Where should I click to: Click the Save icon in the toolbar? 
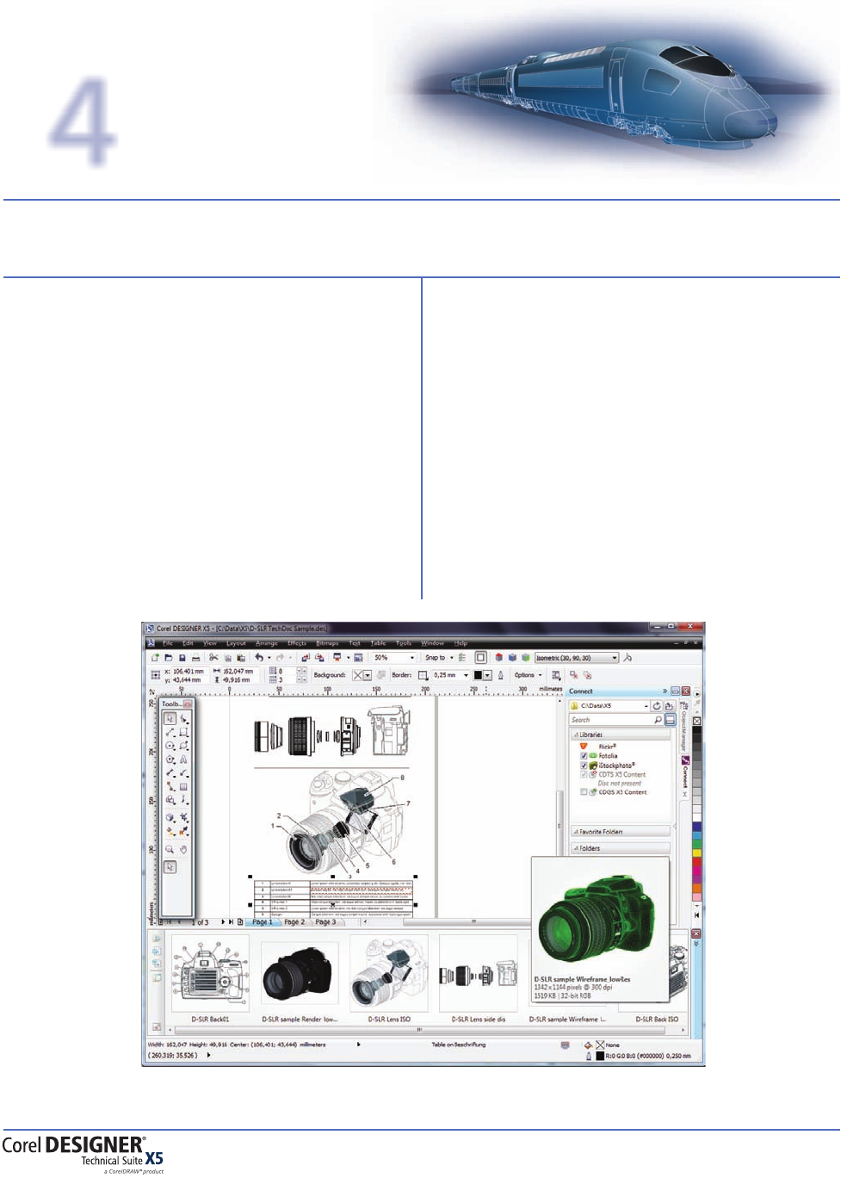(182, 658)
